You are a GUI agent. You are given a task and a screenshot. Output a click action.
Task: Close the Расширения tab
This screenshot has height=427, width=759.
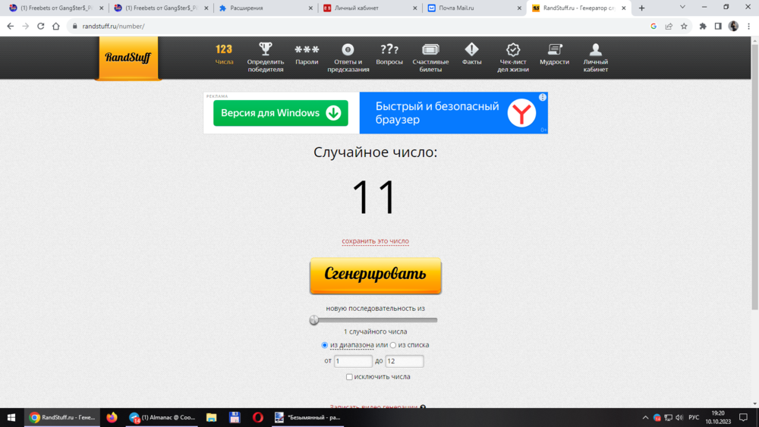coord(310,8)
